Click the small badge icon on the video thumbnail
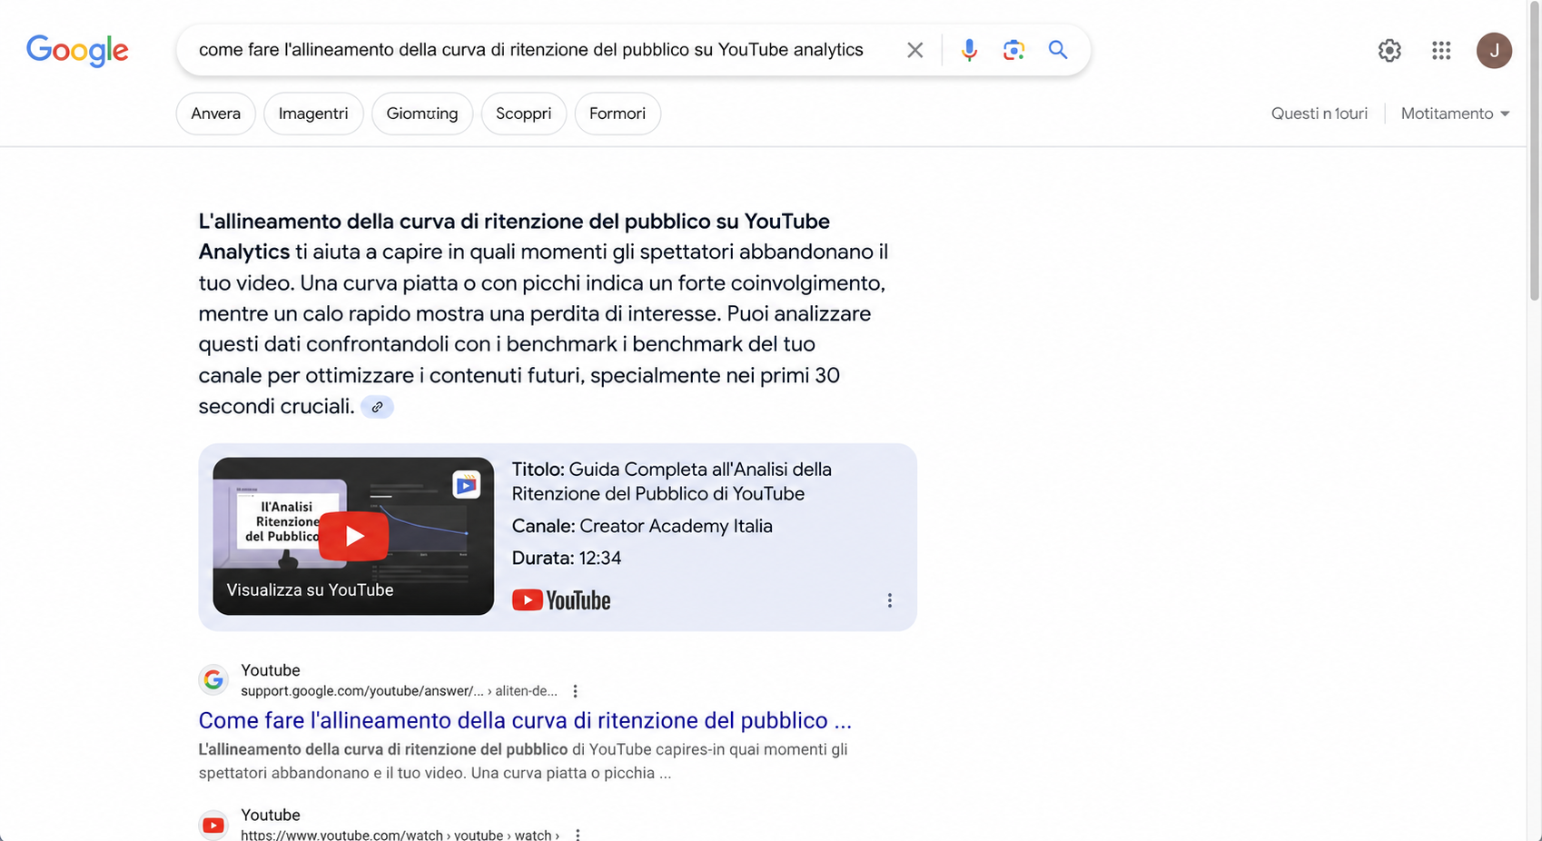Image resolution: width=1542 pixels, height=841 pixels. pyautogui.click(x=467, y=485)
